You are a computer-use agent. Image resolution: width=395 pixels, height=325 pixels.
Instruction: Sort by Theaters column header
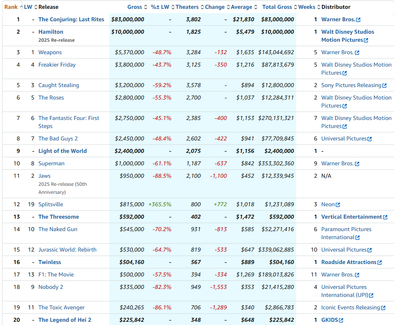pos(187,7)
